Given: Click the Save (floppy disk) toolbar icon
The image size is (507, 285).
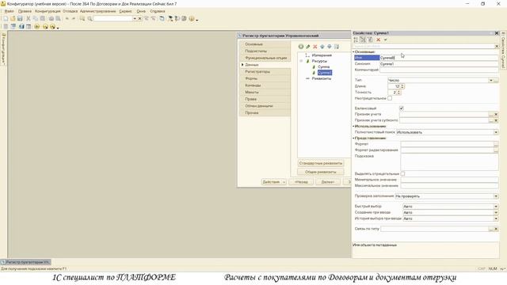Looking at the screenshot, I should click(20, 19).
